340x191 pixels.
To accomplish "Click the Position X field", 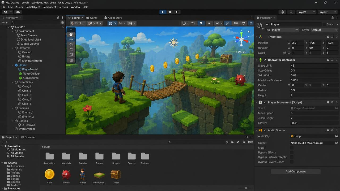I will pos(297,43).
